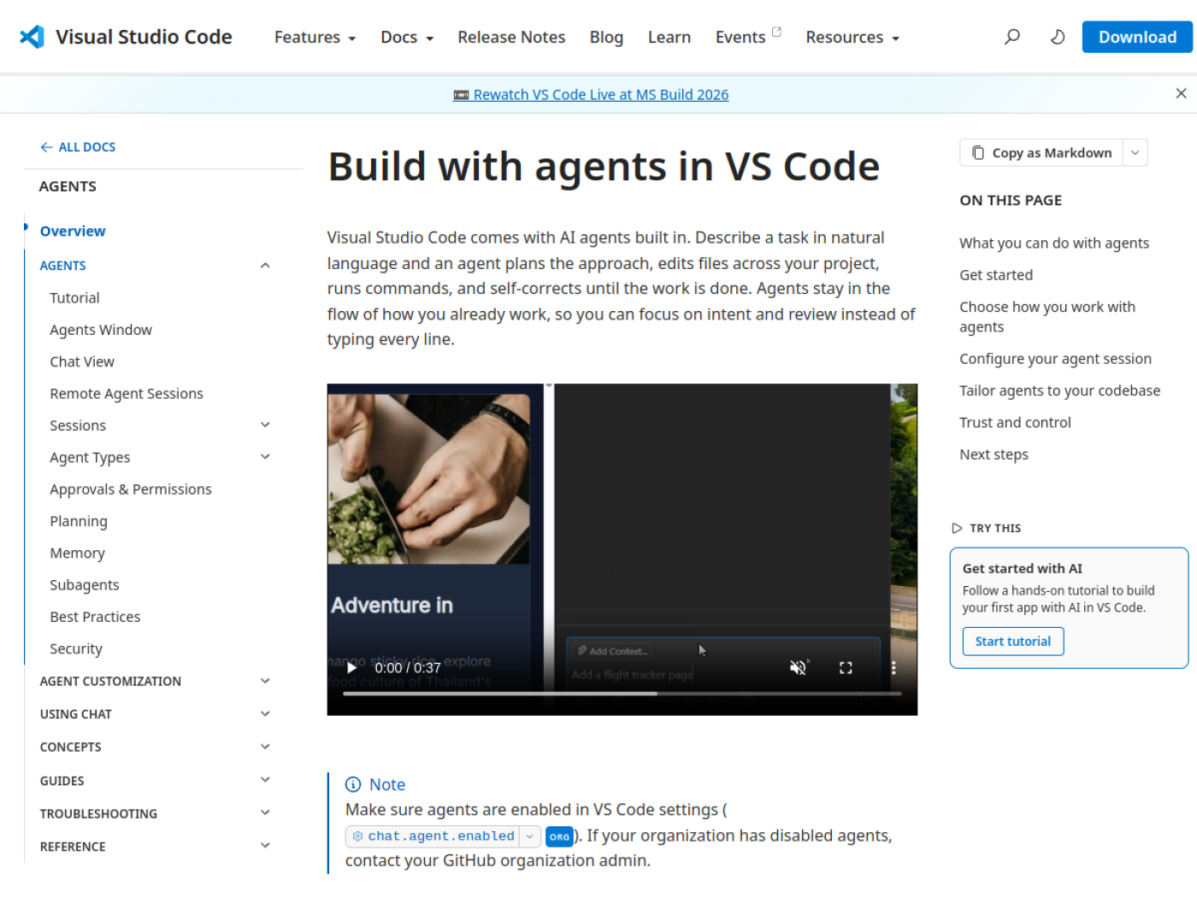Open the Resources dropdown menu

click(x=852, y=37)
